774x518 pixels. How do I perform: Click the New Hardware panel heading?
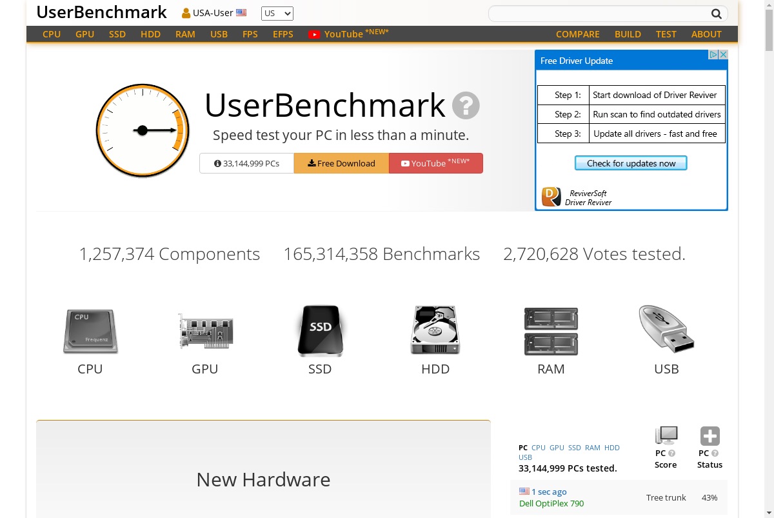263,479
